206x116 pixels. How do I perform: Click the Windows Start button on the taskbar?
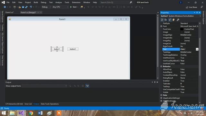4,113
